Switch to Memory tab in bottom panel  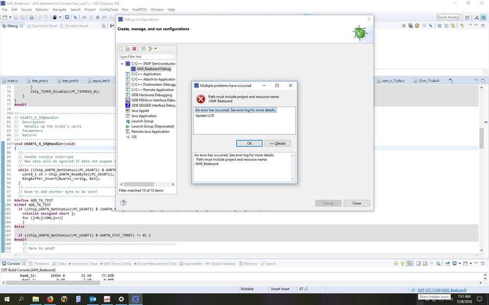(x=248, y=263)
